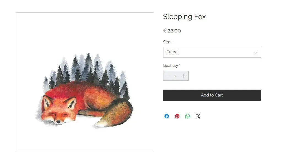Screen dimensions: 283x152
Task: Pin this artwork on Pinterest
Action: click(177, 116)
